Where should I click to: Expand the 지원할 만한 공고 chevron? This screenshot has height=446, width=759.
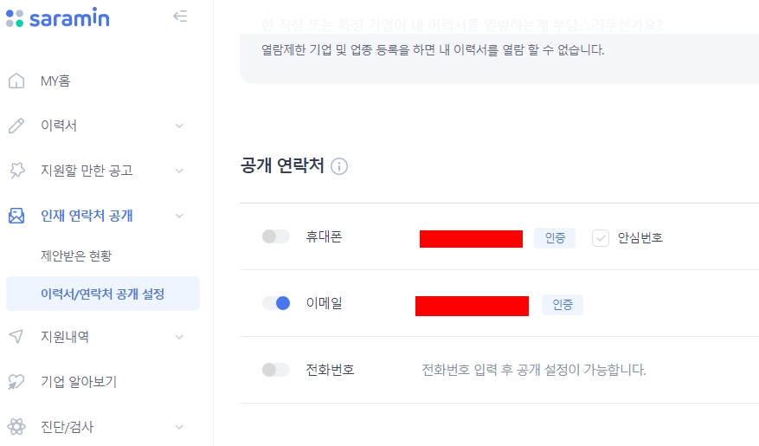point(179,171)
